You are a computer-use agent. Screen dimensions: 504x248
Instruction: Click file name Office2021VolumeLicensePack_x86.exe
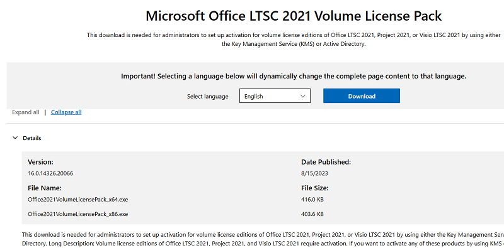point(78,213)
